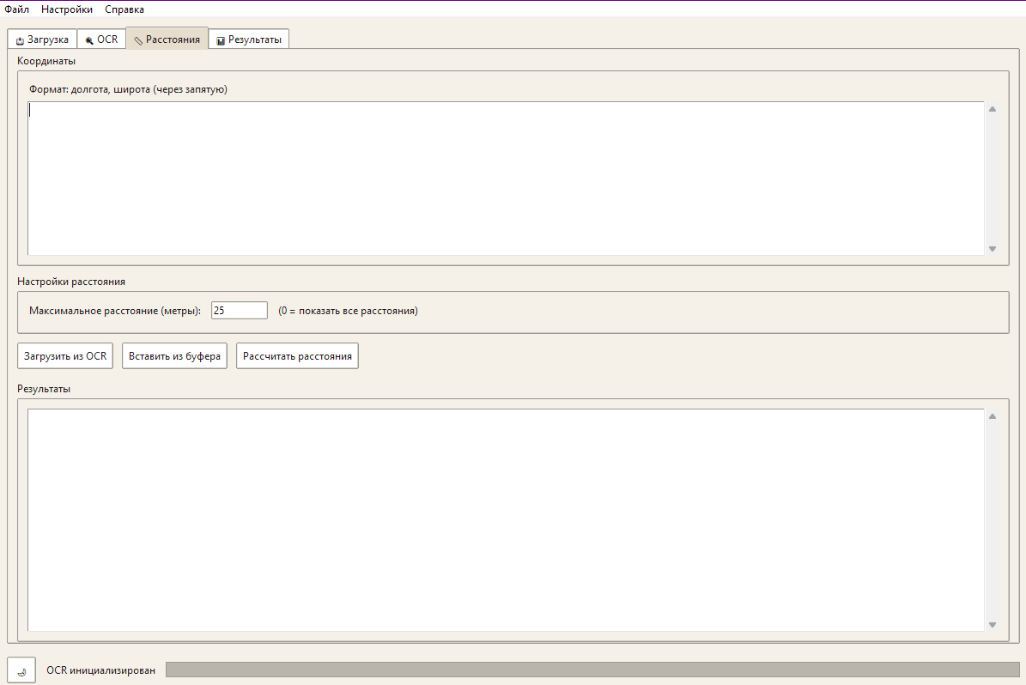Click the coordinates box scrollbar track

pos(992,179)
